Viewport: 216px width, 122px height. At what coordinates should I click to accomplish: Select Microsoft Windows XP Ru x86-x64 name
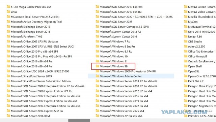point(121,116)
